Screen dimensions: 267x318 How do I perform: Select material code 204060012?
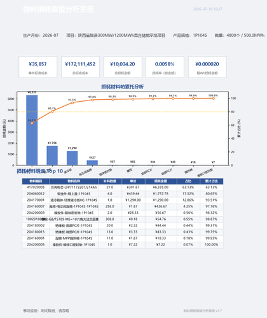coord(36,194)
